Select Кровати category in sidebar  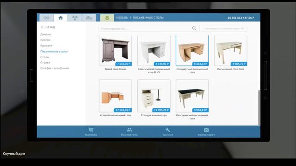click(46, 46)
